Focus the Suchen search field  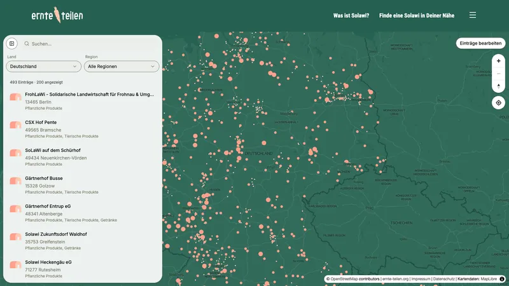tap(91, 43)
